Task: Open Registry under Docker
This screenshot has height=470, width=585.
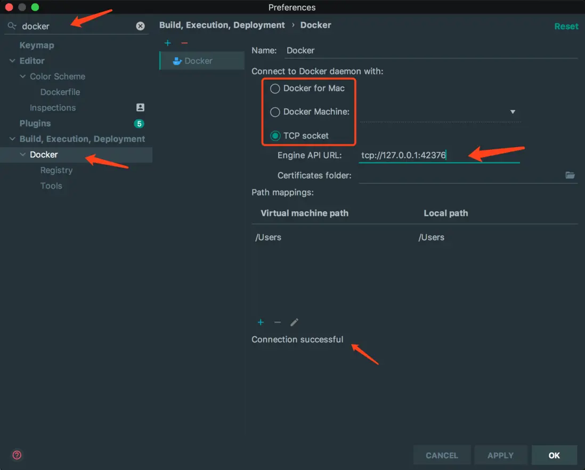Action: tap(56, 170)
